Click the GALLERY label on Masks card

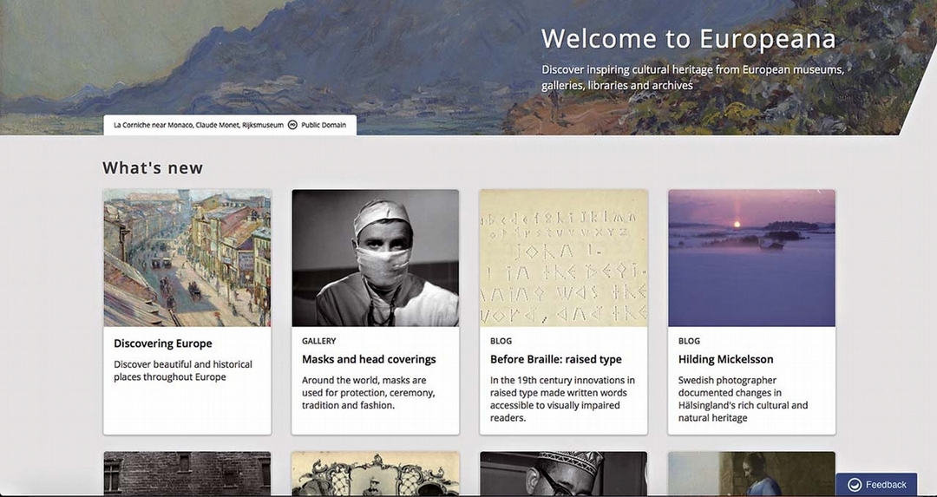[x=318, y=341]
